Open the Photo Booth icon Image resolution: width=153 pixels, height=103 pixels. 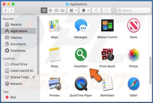click(x=107, y=55)
